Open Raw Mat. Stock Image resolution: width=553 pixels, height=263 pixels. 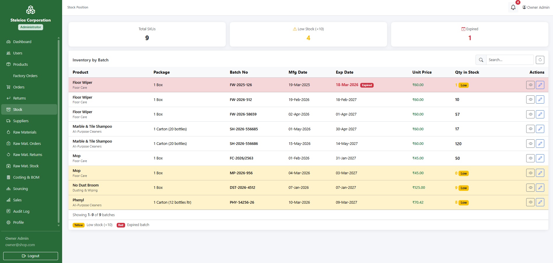(x=29, y=166)
